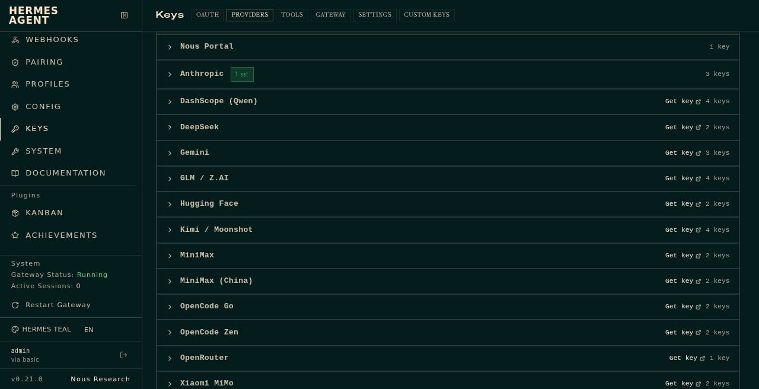Click the v0.21.0 version label

coord(27,380)
